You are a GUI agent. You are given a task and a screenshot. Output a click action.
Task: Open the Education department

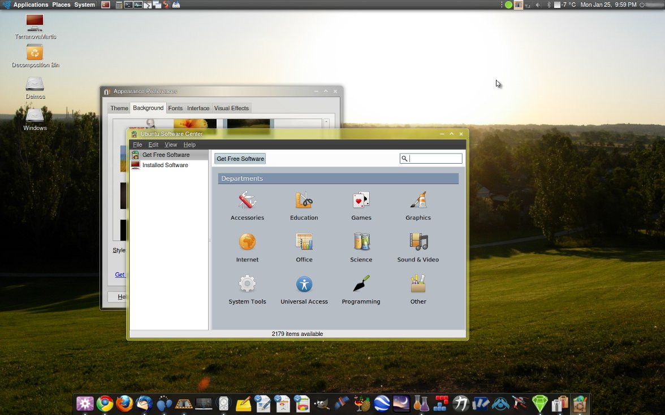click(x=304, y=206)
